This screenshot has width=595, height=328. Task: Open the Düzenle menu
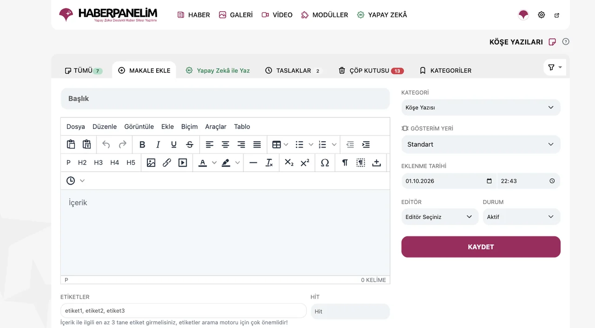pyautogui.click(x=105, y=127)
